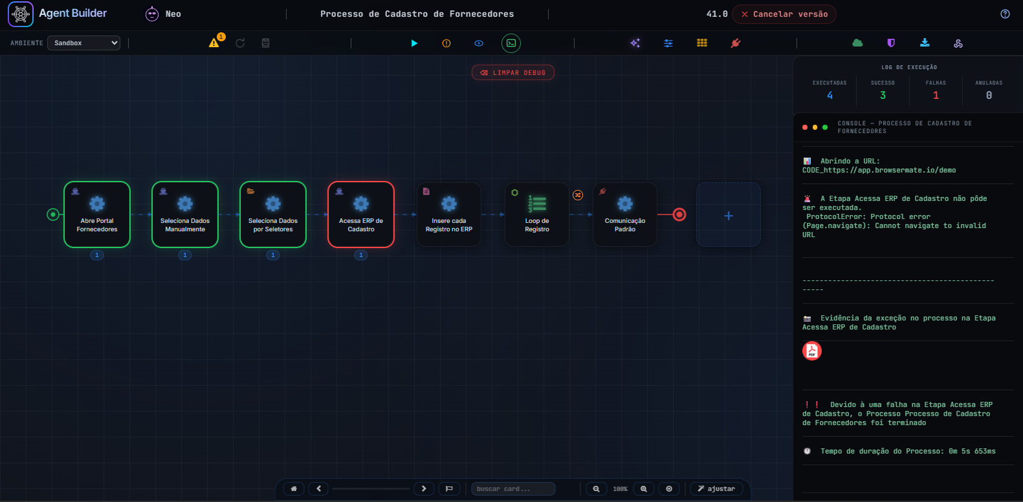Click the ajustar button
The height and width of the screenshot is (502, 1023).
coord(716,488)
